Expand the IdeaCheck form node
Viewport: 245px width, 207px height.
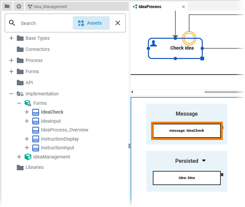[27, 112]
